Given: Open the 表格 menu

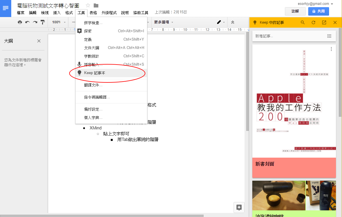Looking at the screenshot, I should [x=93, y=13].
